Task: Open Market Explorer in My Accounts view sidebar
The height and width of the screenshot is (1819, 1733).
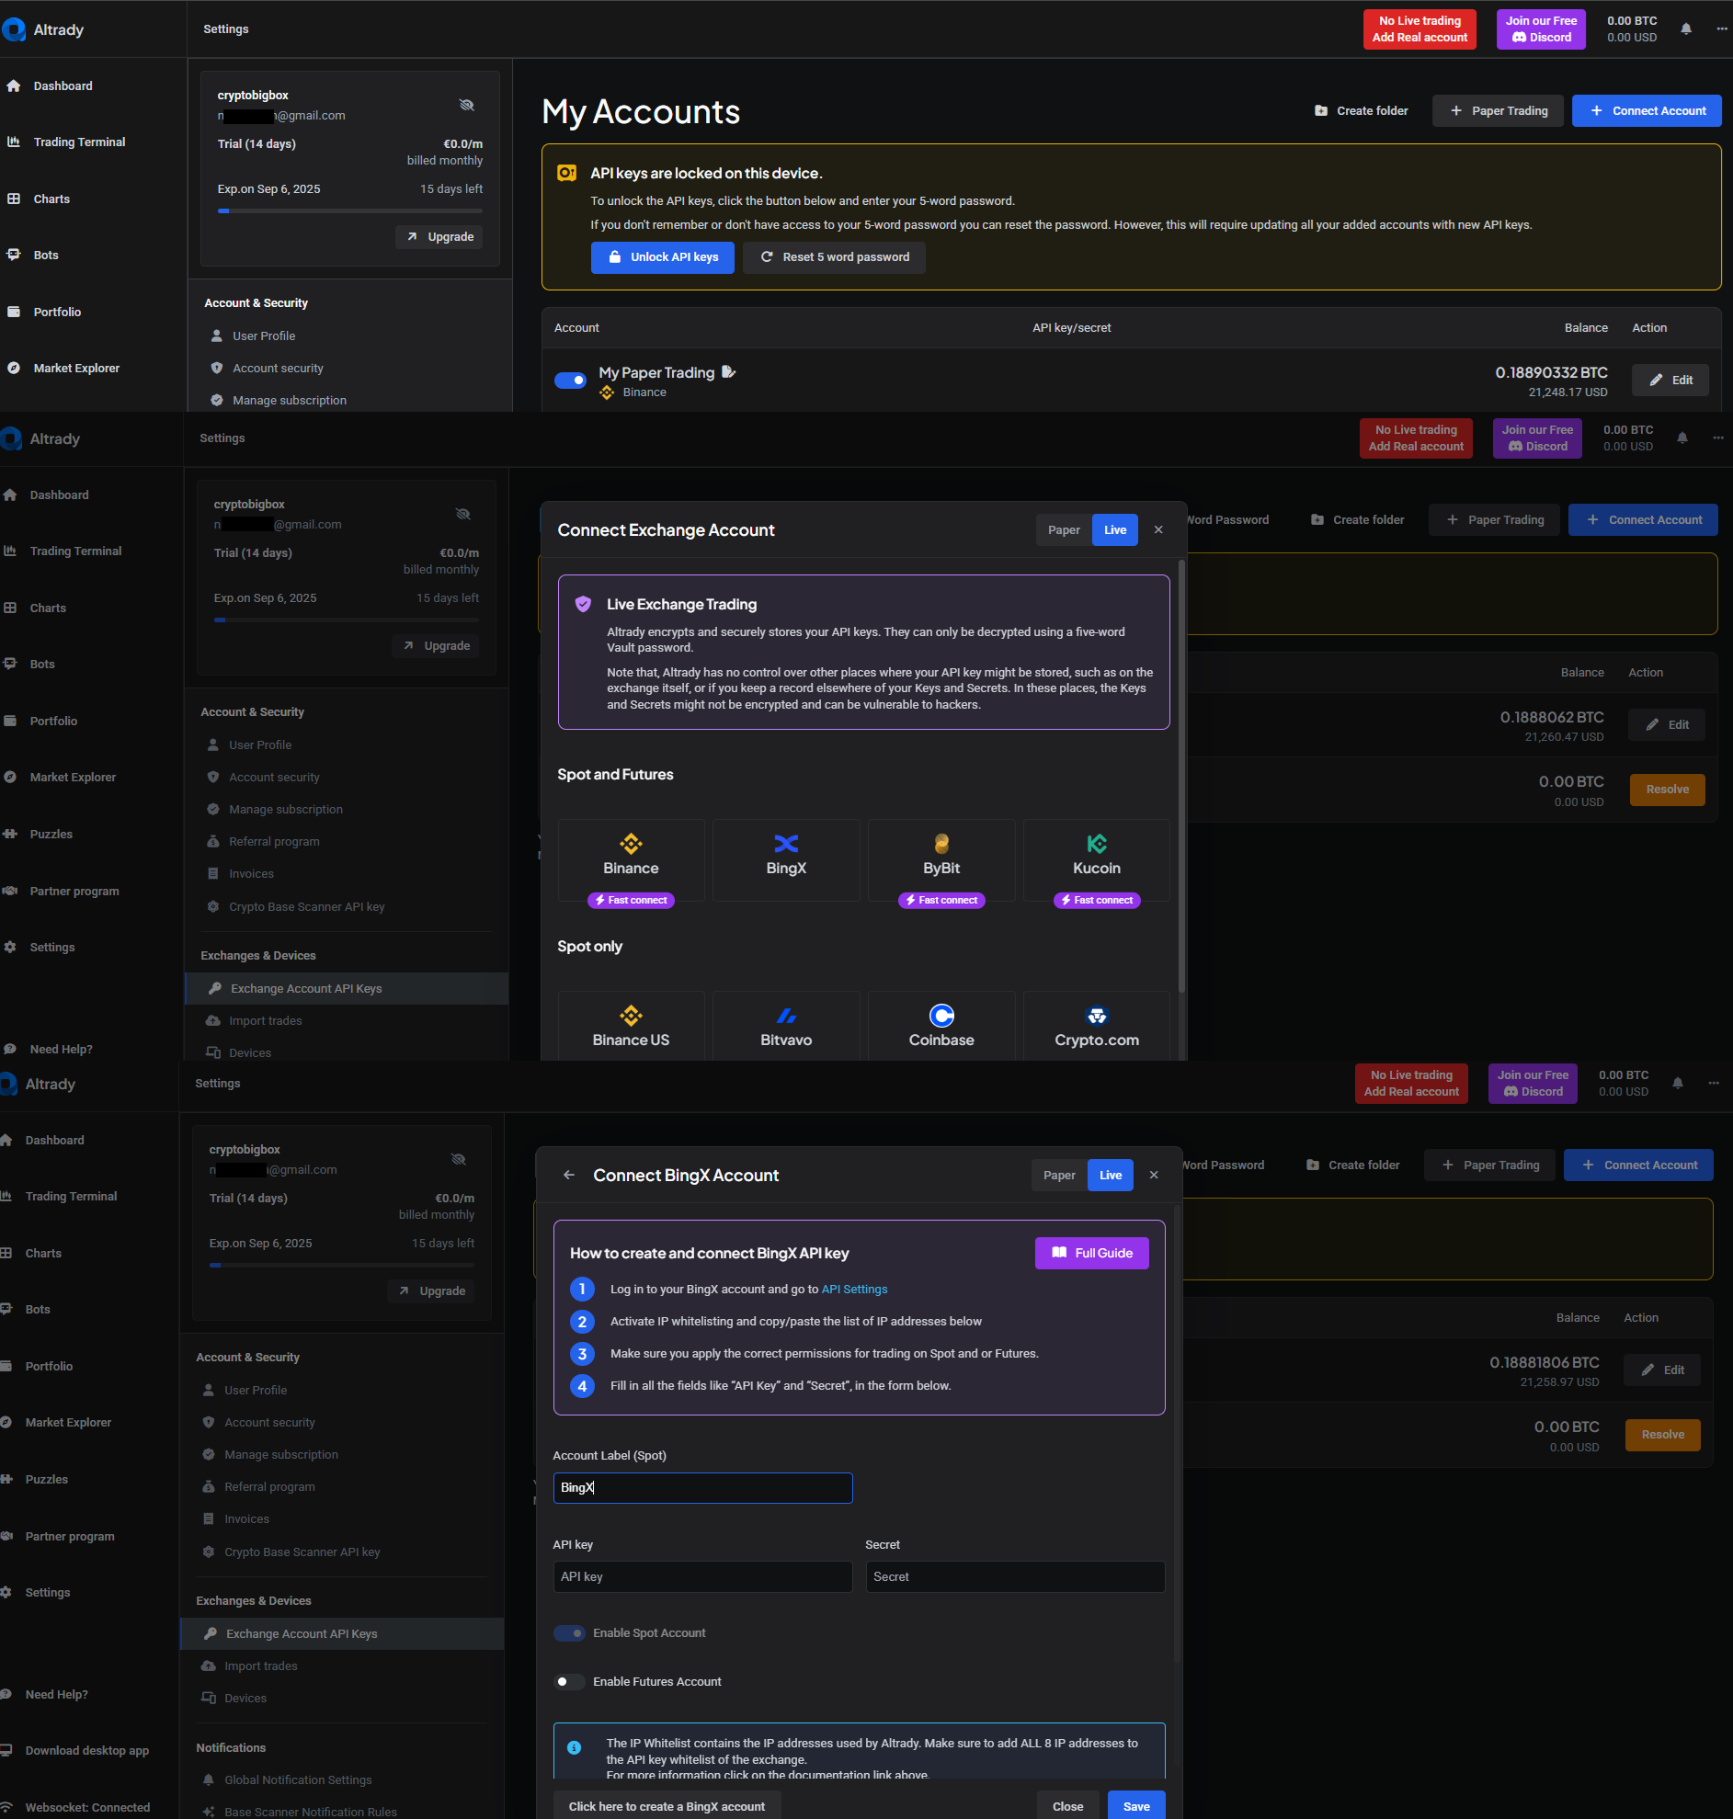Action: tap(76, 369)
